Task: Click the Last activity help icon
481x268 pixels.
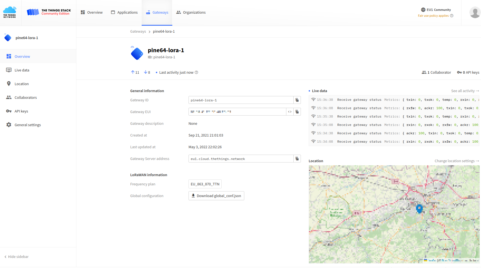Action: (x=196, y=72)
